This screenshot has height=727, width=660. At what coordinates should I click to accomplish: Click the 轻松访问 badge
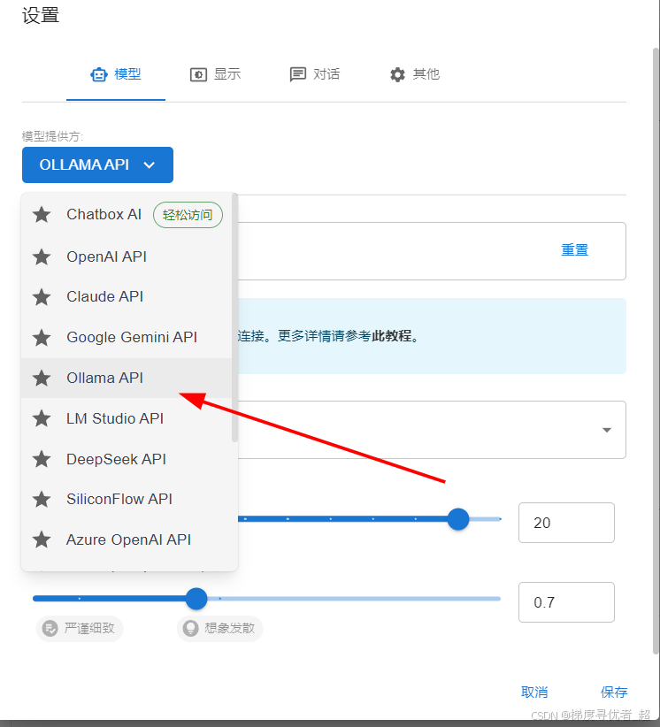click(188, 215)
